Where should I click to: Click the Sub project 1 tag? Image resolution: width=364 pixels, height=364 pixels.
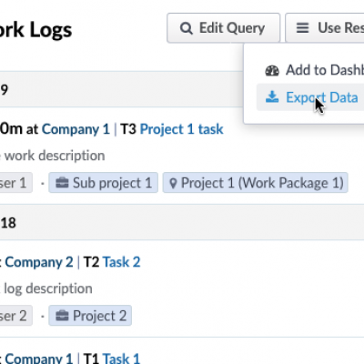(x=103, y=183)
